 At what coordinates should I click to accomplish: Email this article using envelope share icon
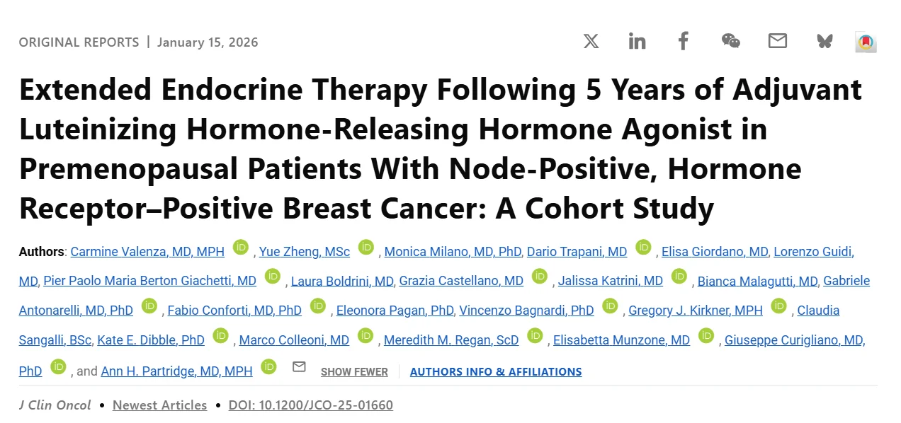(777, 41)
